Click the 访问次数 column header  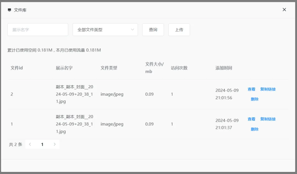click(179, 68)
